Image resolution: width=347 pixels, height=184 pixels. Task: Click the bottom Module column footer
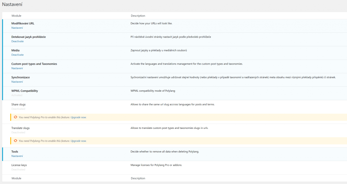tap(16, 178)
